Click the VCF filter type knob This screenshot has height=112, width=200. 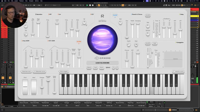(84, 23)
